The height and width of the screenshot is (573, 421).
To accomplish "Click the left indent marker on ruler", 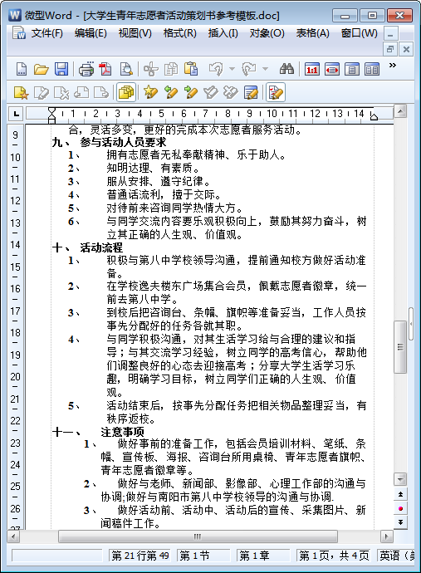I will (x=51, y=114).
